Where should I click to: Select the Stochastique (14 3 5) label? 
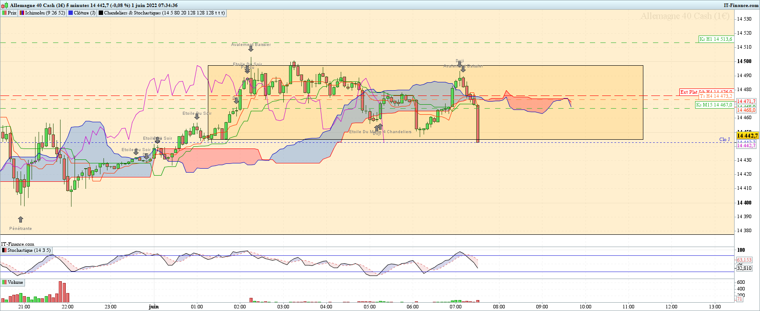click(x=29, y=251)
